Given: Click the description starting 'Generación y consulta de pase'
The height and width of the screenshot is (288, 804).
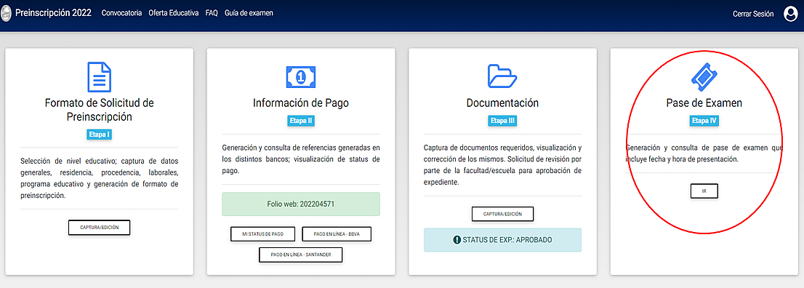Looking at the screenshot, I should pos(704,153).
